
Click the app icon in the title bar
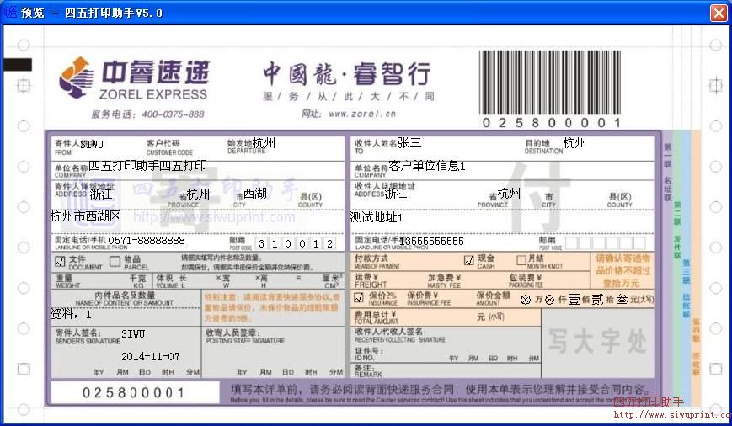(11, 13)
